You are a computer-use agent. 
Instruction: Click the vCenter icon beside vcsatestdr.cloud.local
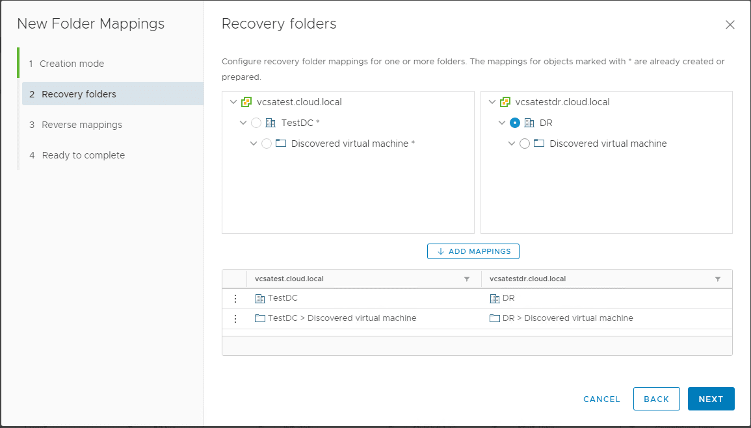506,102
